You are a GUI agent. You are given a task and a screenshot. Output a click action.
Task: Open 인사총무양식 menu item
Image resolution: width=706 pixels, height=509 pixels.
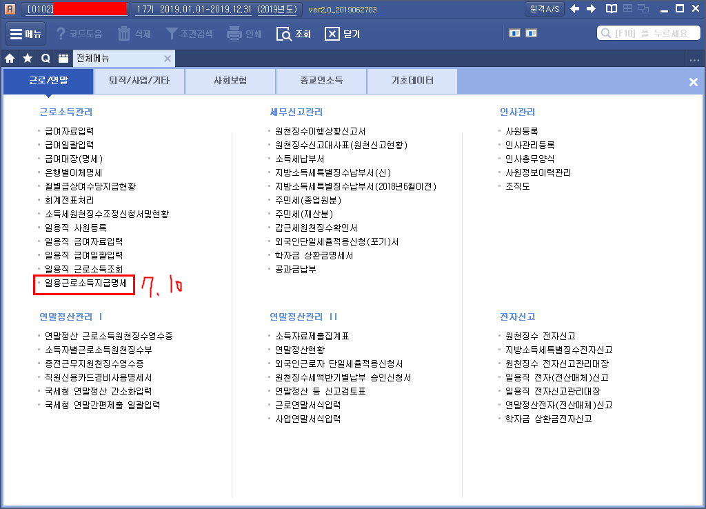coord(530,159)
